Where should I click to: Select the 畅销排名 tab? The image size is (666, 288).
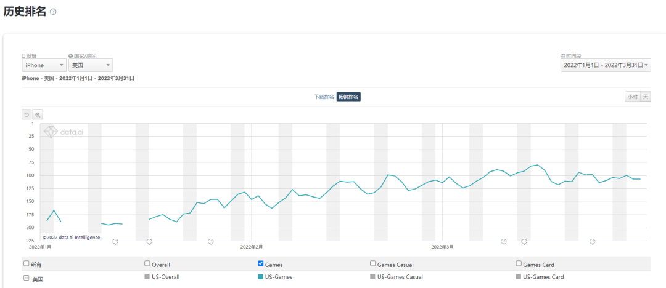[348, 97]
